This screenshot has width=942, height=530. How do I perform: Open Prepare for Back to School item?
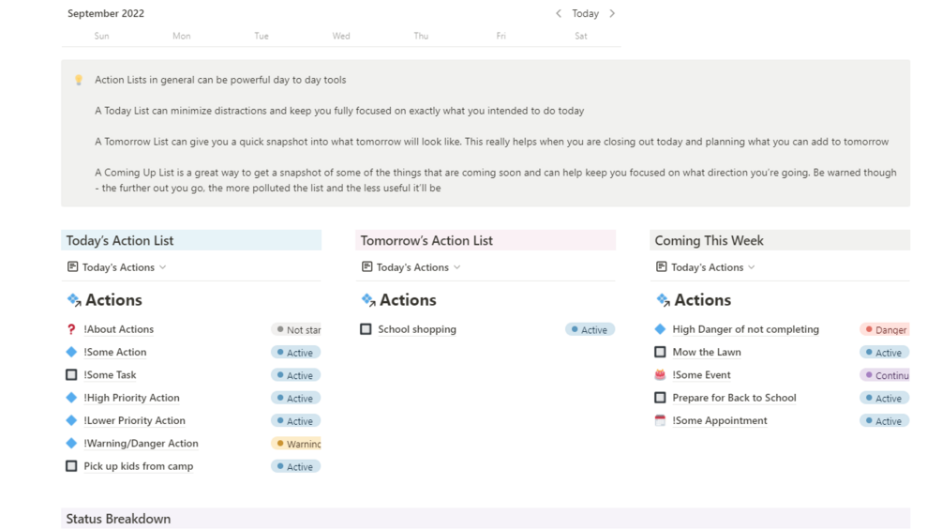point(734,398)
